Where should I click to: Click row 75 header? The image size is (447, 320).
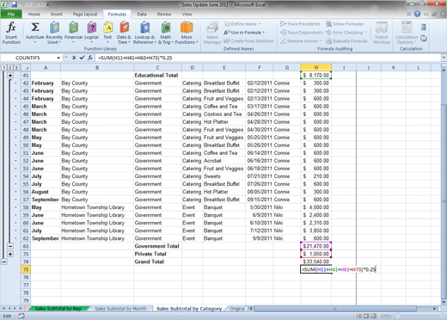click(x=26, y=269)
